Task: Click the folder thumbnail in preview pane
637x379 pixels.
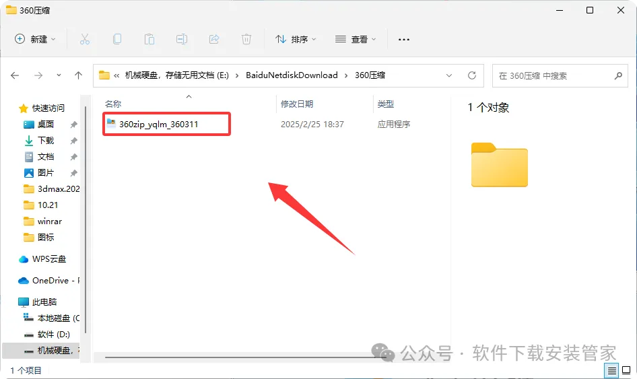Action: 499,164
